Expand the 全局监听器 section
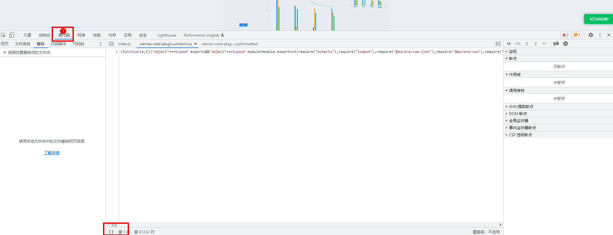The image size is (613, 235). click(558, 121)
